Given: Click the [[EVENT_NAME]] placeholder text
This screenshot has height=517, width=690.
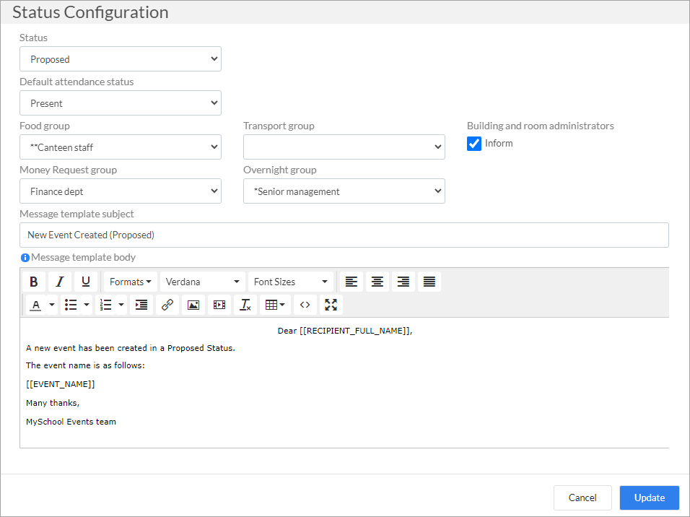Looking at the screenshot, I should [61, 384].
